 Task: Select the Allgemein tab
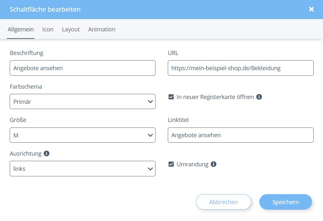click(x=21, y=29)
